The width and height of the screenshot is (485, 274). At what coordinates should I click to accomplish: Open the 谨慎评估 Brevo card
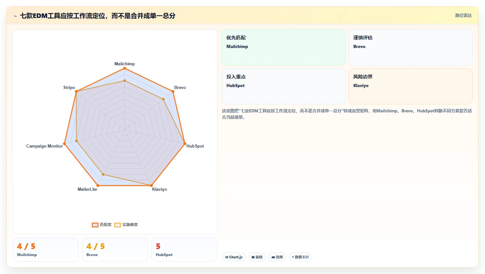point(410,47)
